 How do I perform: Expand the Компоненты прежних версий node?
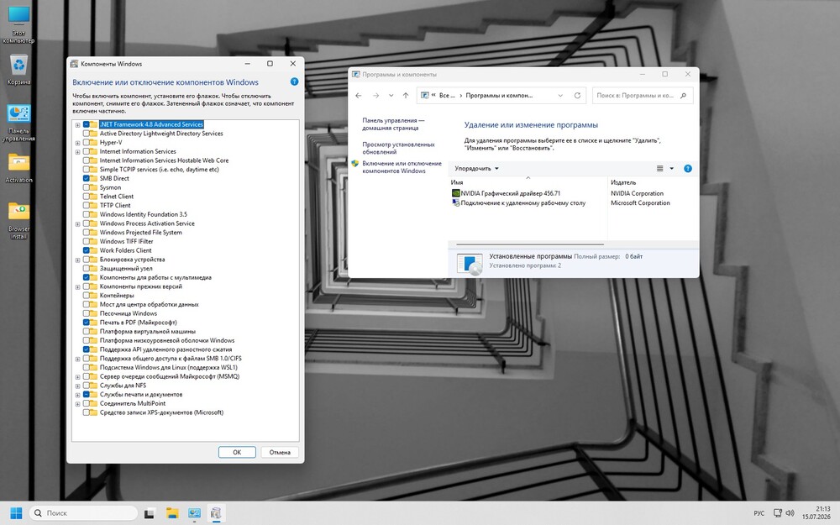click(77, 286)
